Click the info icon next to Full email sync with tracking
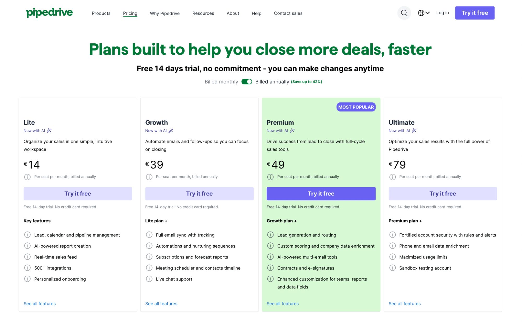The height and width of the screenshot is (331, 522). point(149,235)
